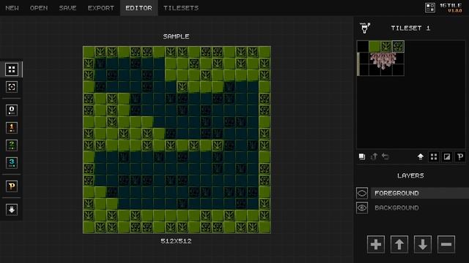Click the Open menu item

click(39, 8)
